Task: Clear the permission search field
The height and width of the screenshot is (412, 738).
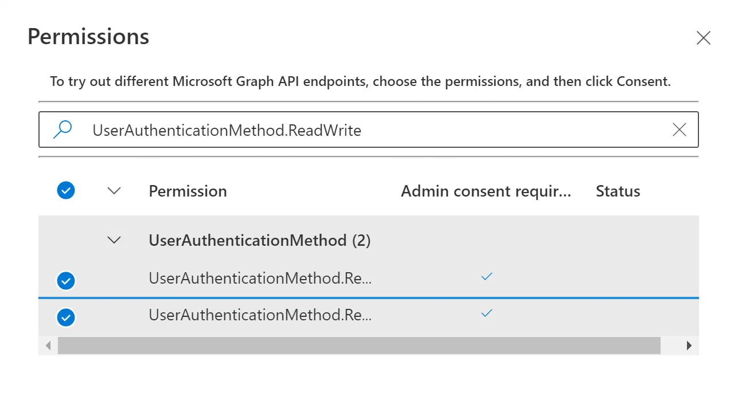Action: tap(679, 130)
